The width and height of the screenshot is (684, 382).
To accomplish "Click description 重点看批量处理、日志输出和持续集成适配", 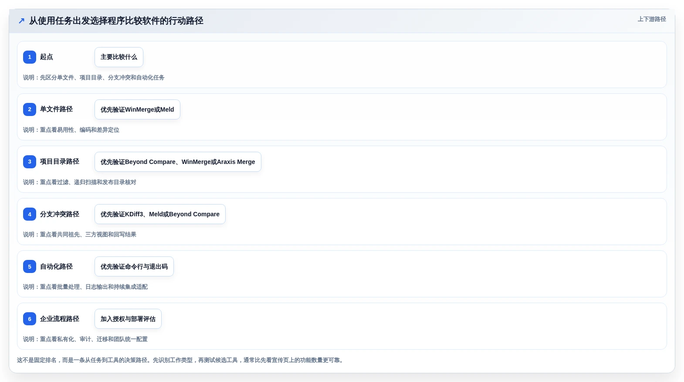I will (x=94, y=287).
